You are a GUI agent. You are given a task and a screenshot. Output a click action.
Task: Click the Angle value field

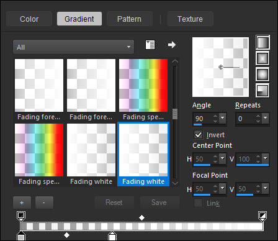coord(203,119)
